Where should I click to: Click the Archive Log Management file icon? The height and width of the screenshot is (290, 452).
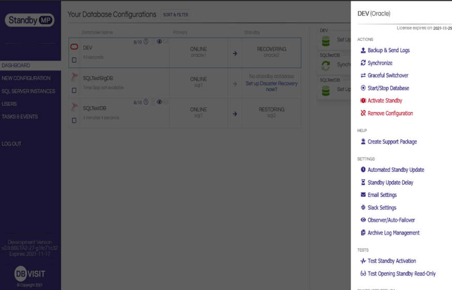click(x=363, y=233)
